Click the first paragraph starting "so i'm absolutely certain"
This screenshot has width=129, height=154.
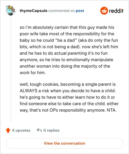[x=69, y=50]
